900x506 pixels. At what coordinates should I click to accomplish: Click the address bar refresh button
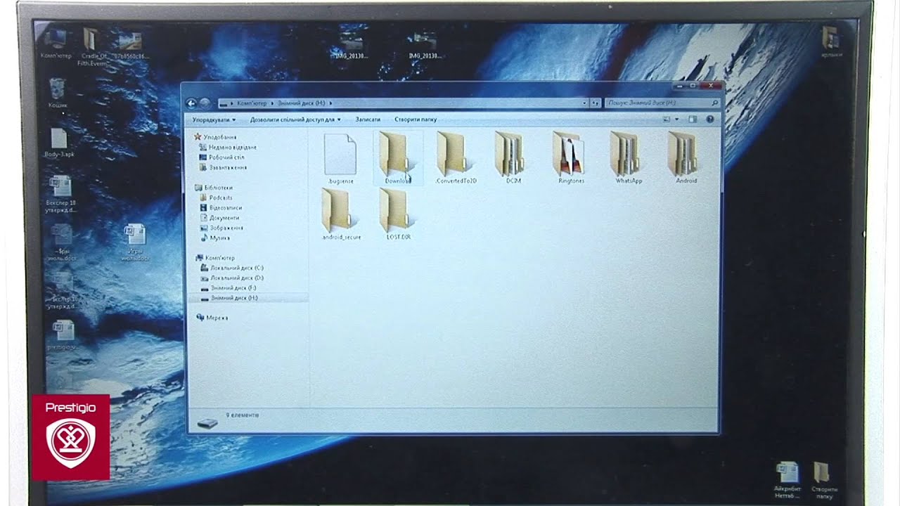(596, 103)
